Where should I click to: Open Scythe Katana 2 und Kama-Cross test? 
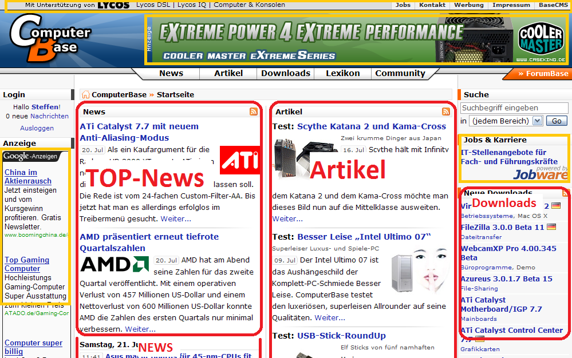coord(372,126)
